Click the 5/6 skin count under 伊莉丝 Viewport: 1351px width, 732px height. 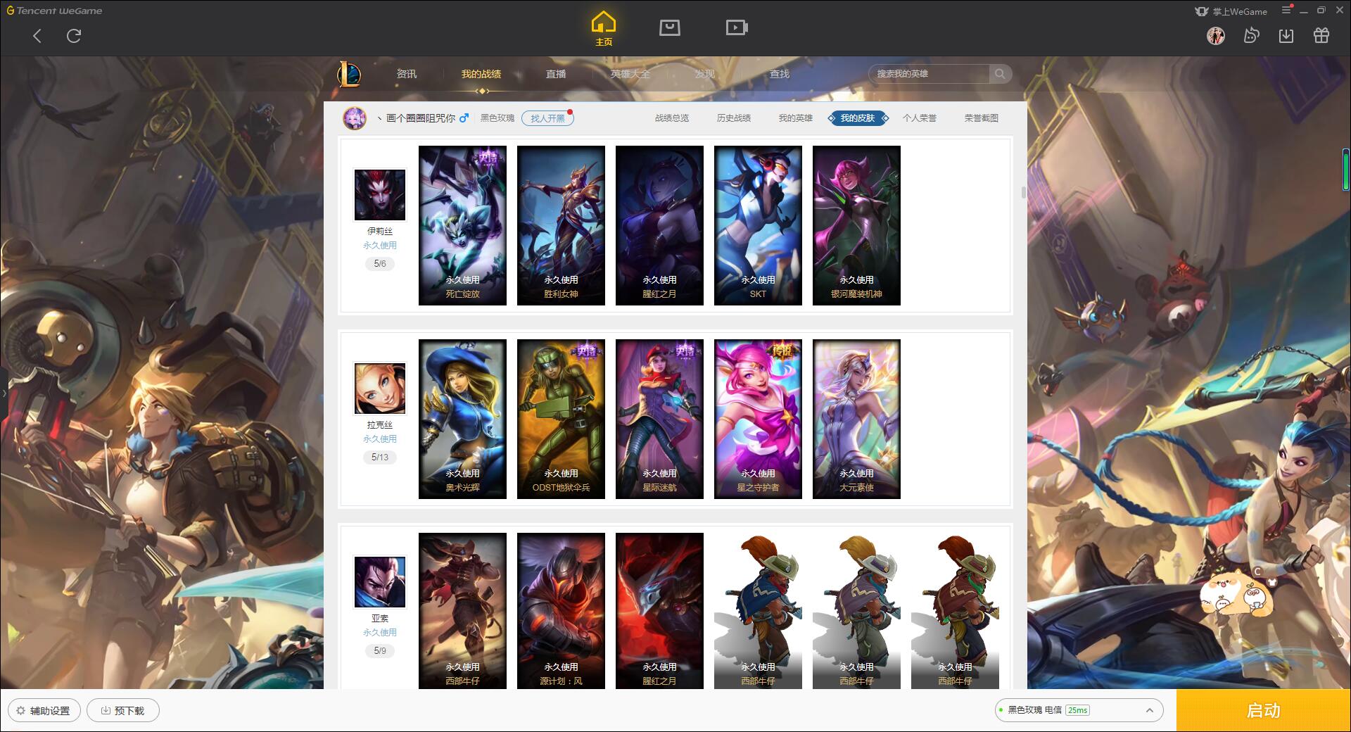pyautogui.click(x=380, y=264)
